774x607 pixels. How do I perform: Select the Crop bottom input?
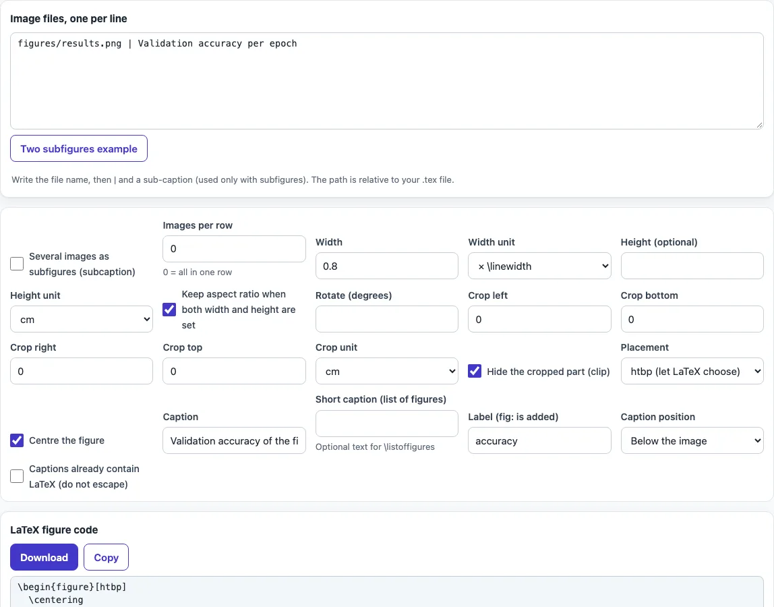tap(692, 319)
